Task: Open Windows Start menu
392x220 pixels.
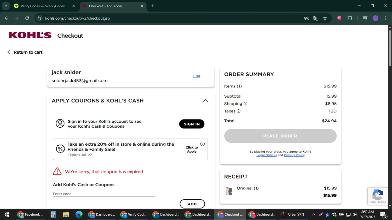Action: (x=7, y=215)
